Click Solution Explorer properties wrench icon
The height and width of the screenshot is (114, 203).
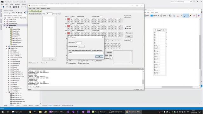tap(24, 13)
